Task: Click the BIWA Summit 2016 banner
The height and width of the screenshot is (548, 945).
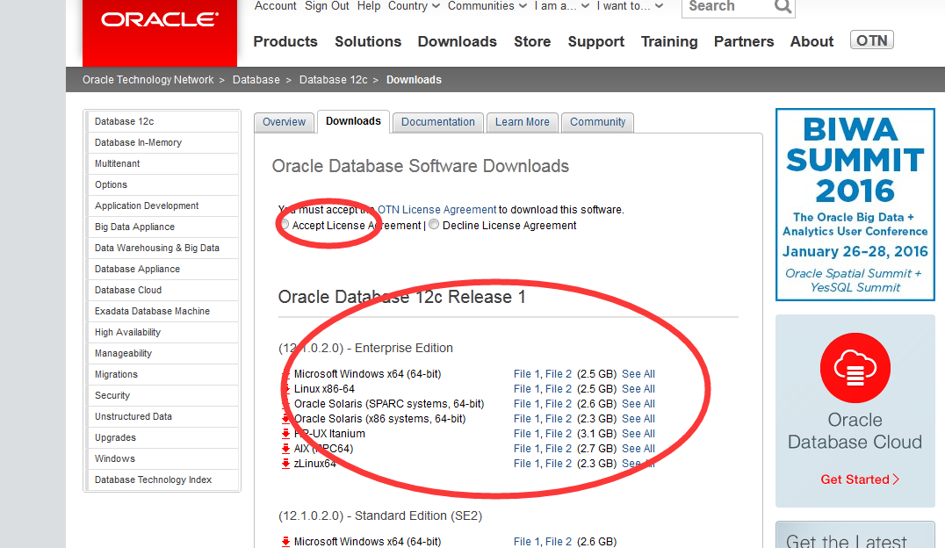Action: click(x=855, y=205)
